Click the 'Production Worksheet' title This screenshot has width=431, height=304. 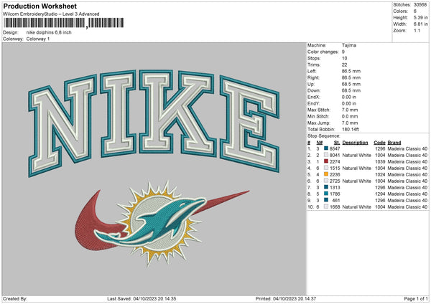40,6
